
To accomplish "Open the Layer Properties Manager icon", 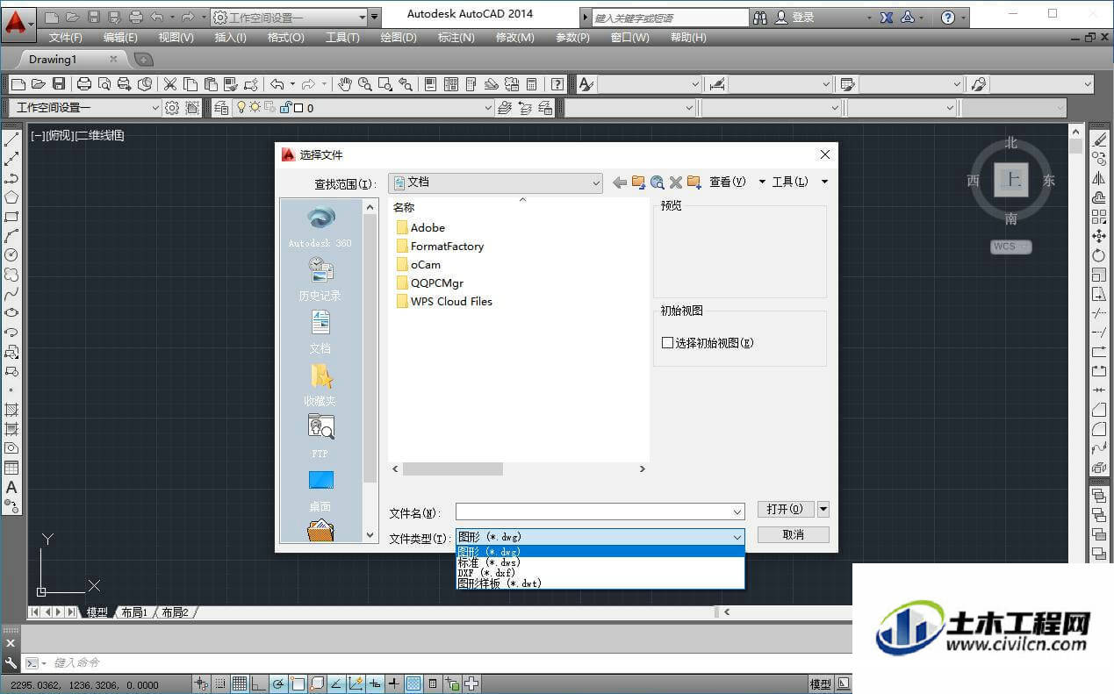I will (x=220, y=108).
